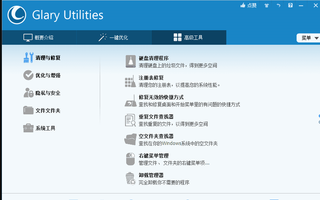The width and height of the screenshot is (320, 200).
Task: Open the skin theme shirt icon
Action: click(267, 5)
